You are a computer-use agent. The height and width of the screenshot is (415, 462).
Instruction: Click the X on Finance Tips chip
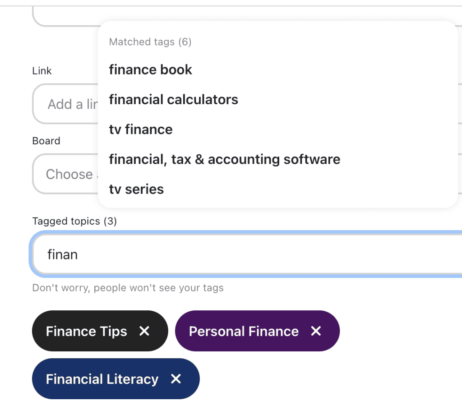coord(144,331)
